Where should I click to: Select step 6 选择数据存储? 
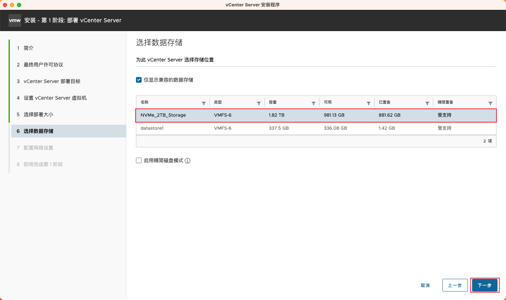[x=69, y=131]
